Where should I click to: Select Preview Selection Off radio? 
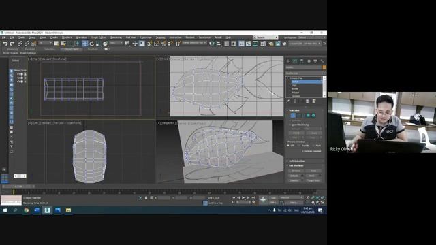tap(288, 146)
